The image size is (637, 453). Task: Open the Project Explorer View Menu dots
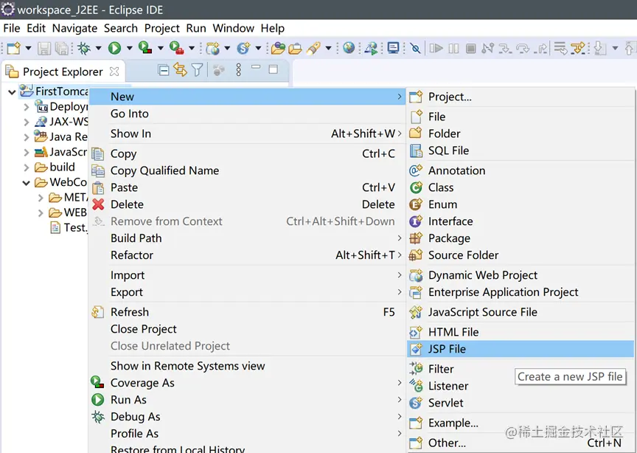pos(238,70)
